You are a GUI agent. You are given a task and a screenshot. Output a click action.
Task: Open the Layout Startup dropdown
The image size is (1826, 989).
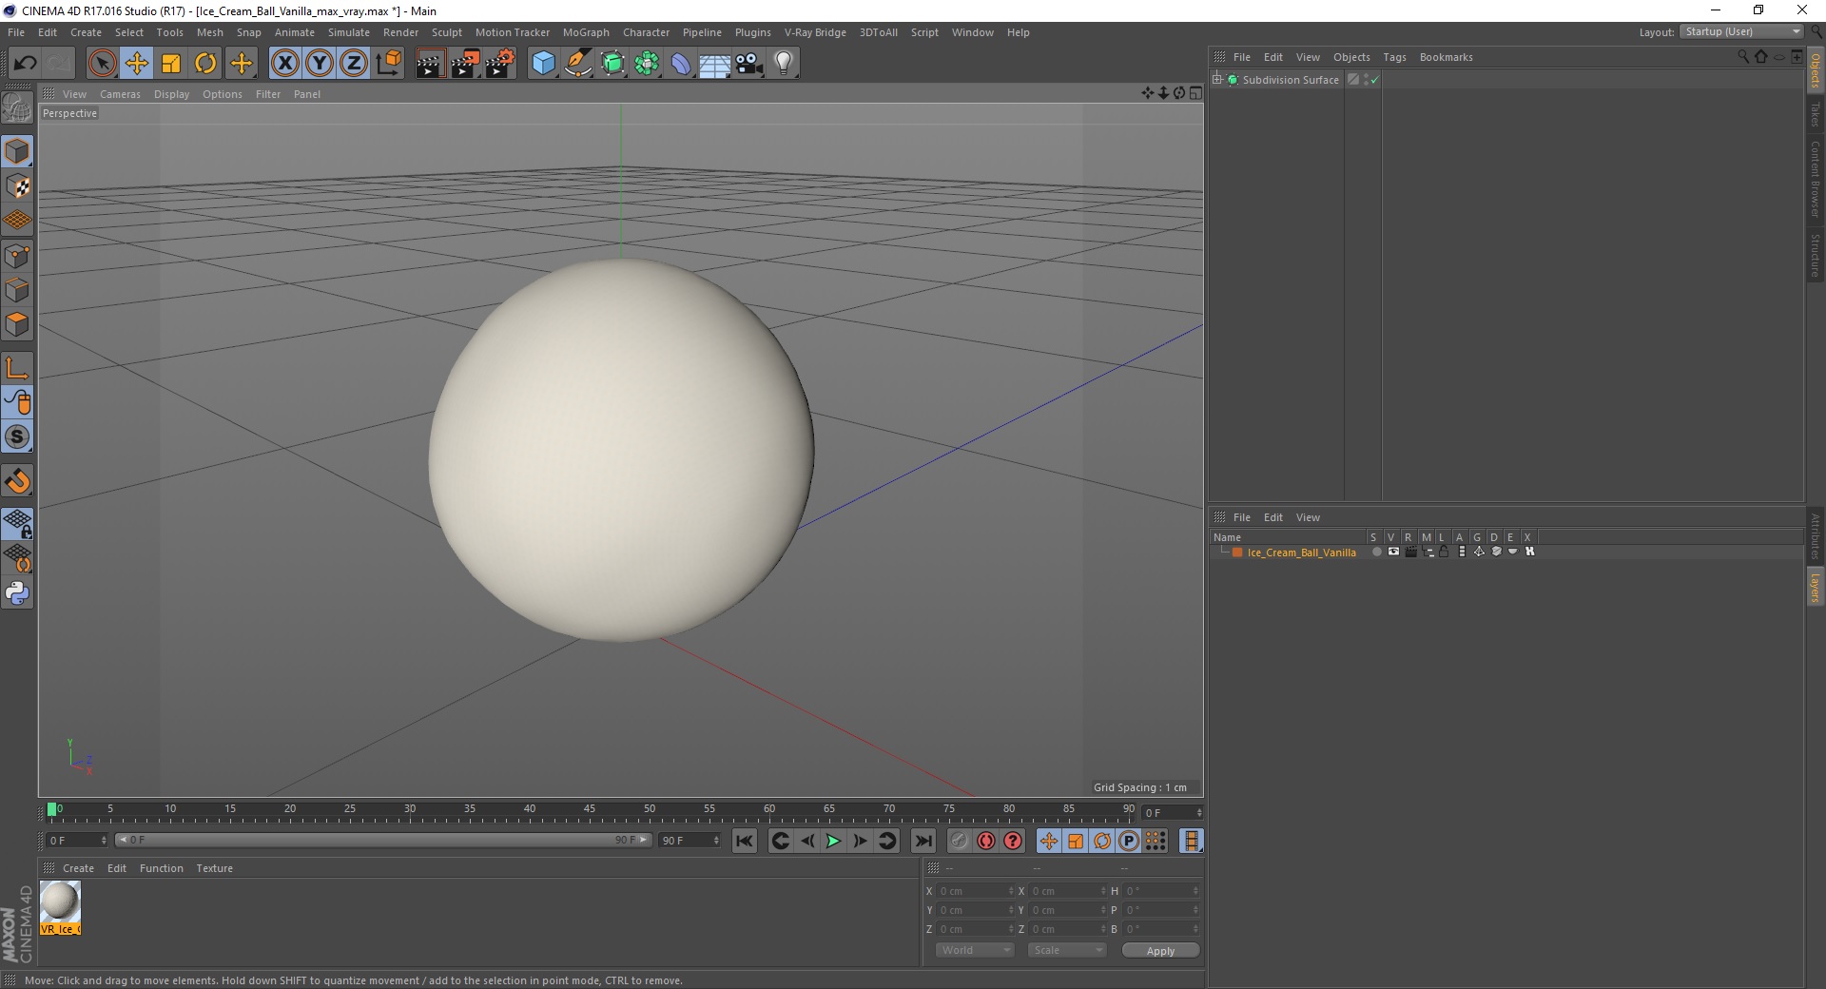(x=1741, y=31)
